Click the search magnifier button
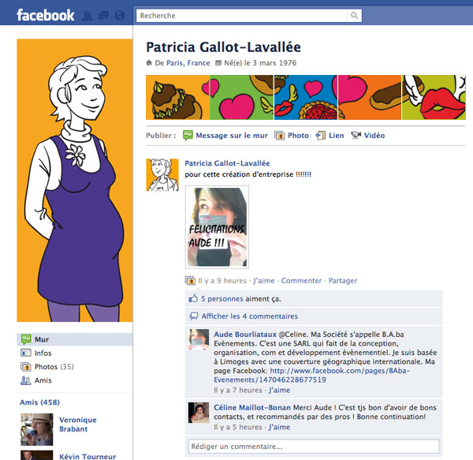The width and height of the screenshot is (473, 460). 354,16
